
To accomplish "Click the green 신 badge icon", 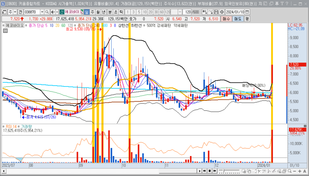I will coord(62,12).
